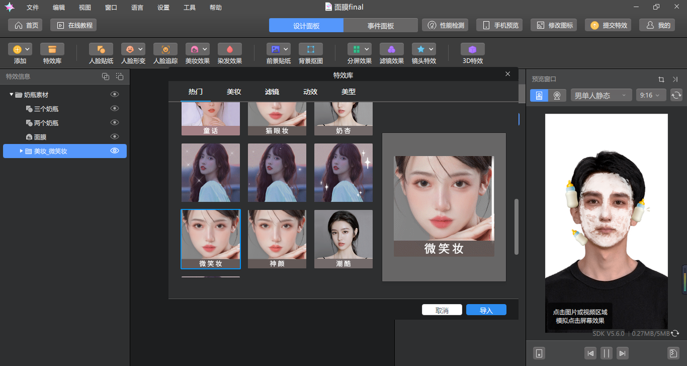Hide the 三个奶瓶 layer with eye icon

114,109
